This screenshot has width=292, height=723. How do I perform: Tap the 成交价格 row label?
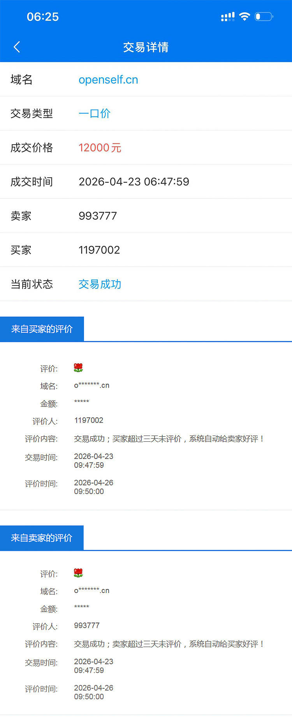[x=32, y=148]
